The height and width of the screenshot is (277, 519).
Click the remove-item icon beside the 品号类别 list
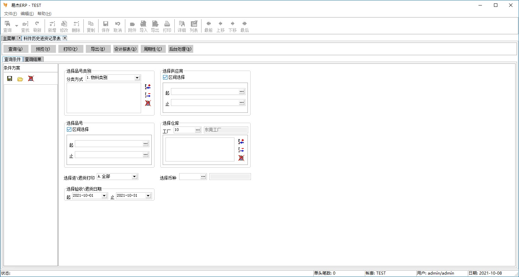tap(148, 95)
